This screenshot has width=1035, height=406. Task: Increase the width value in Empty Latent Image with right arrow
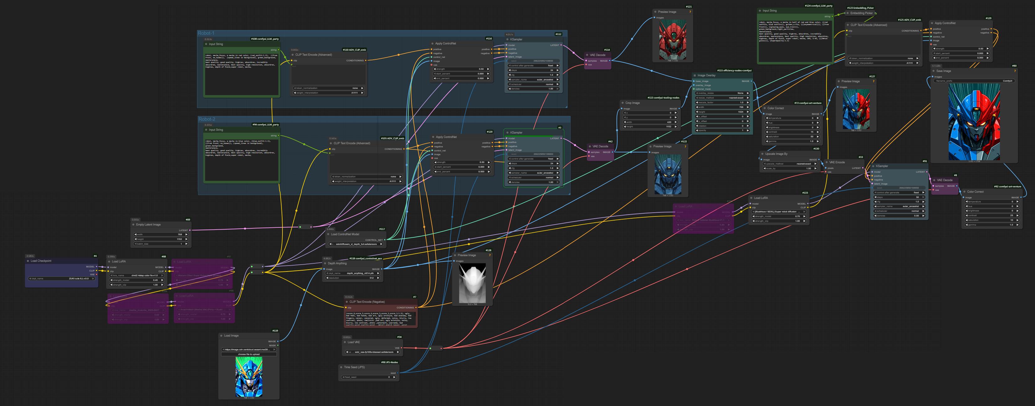(x=186, y=234)
